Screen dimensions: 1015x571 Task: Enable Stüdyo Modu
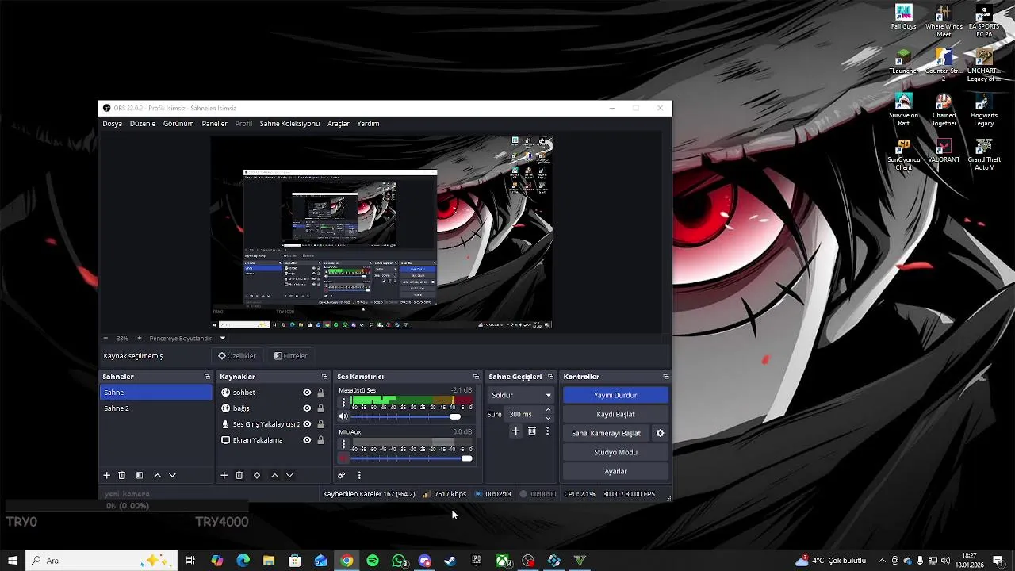click(615, 452)
